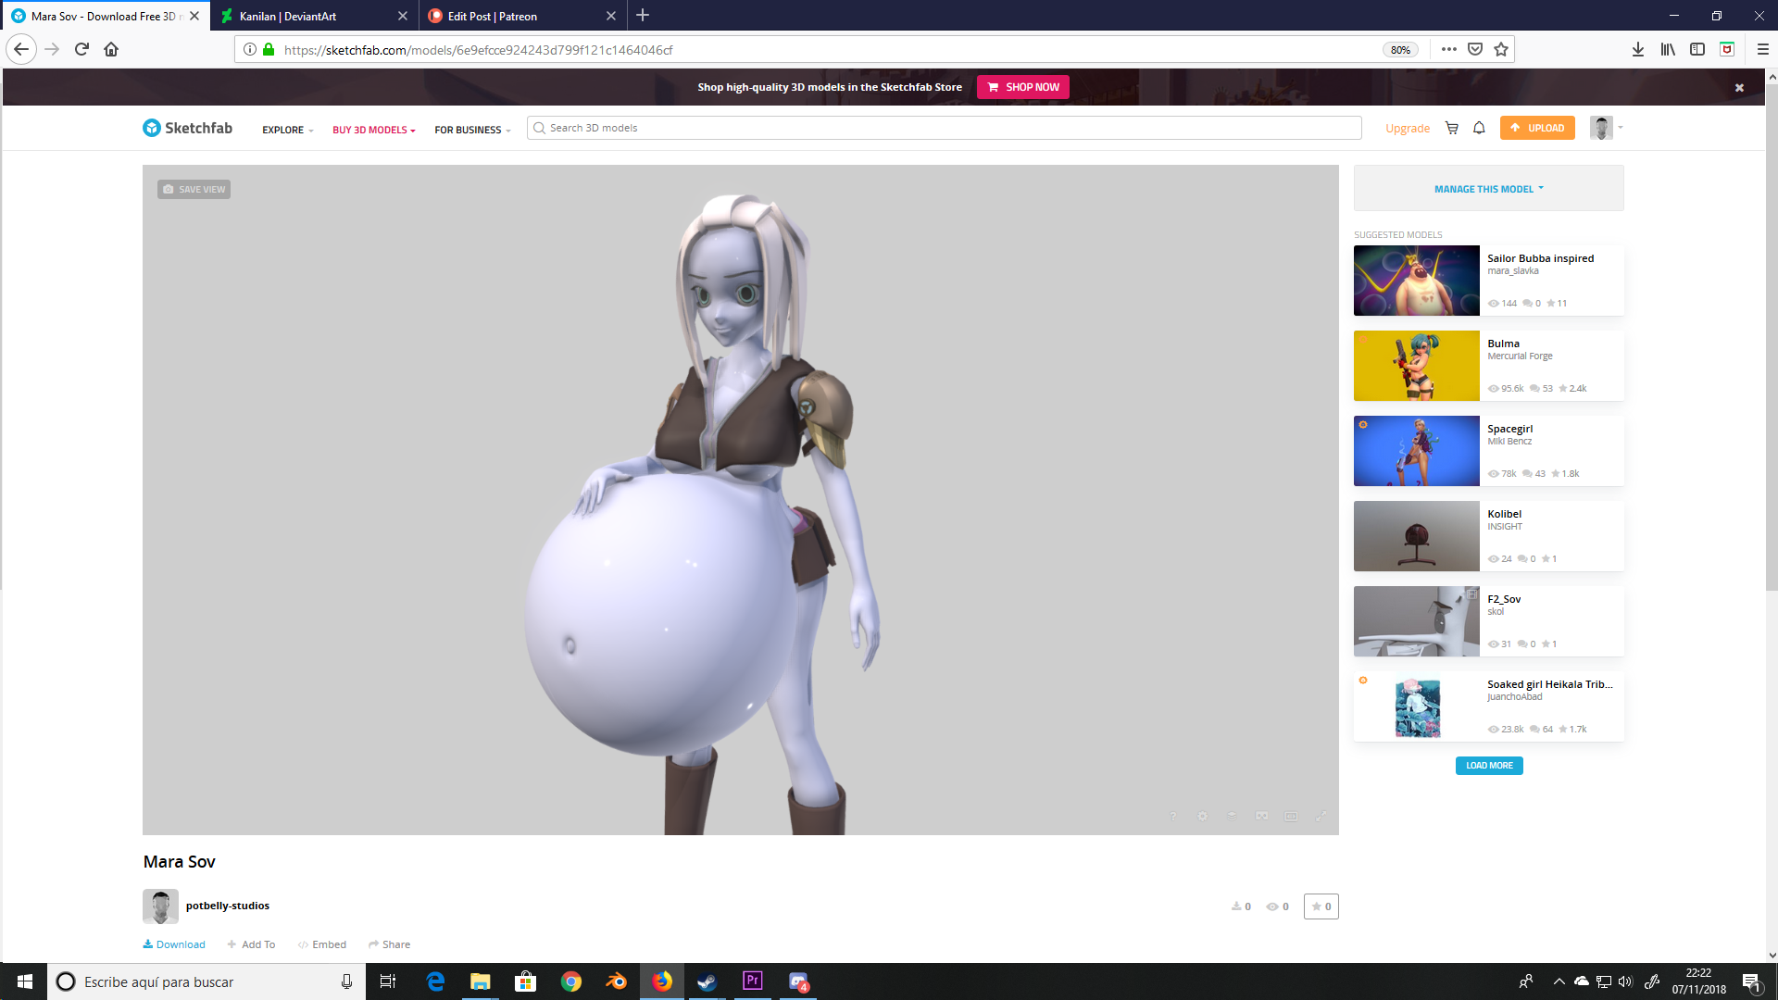Click the viewer help question mark icon
The width and height of the screenshot is (1778, 1000).
[x=1172, y=816]
